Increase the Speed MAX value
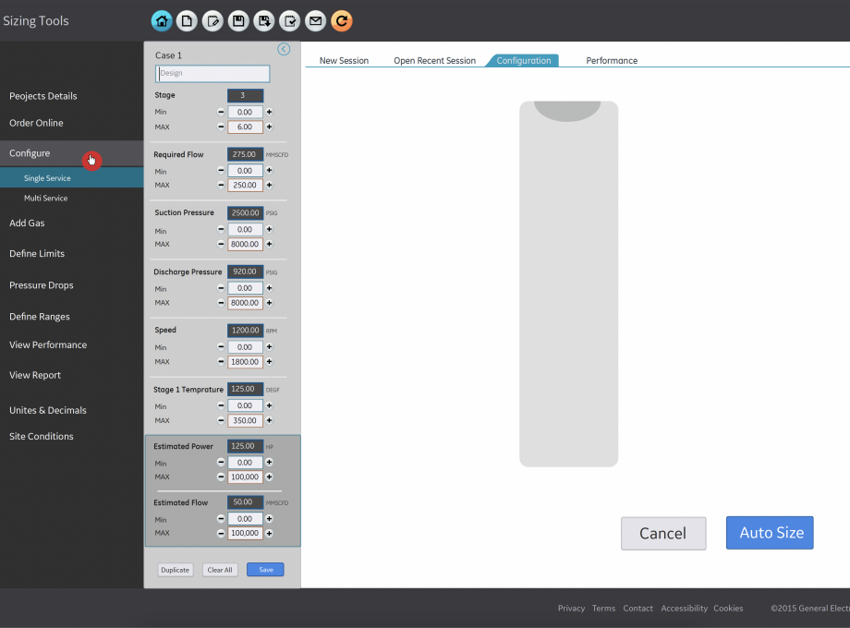850x628 pixels. 270,362
